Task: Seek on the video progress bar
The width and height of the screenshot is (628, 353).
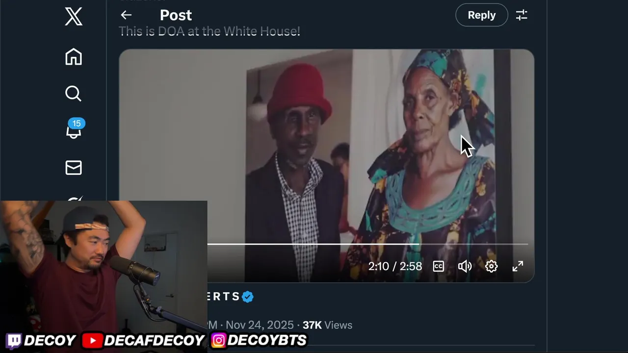Action: click(367, 244)
